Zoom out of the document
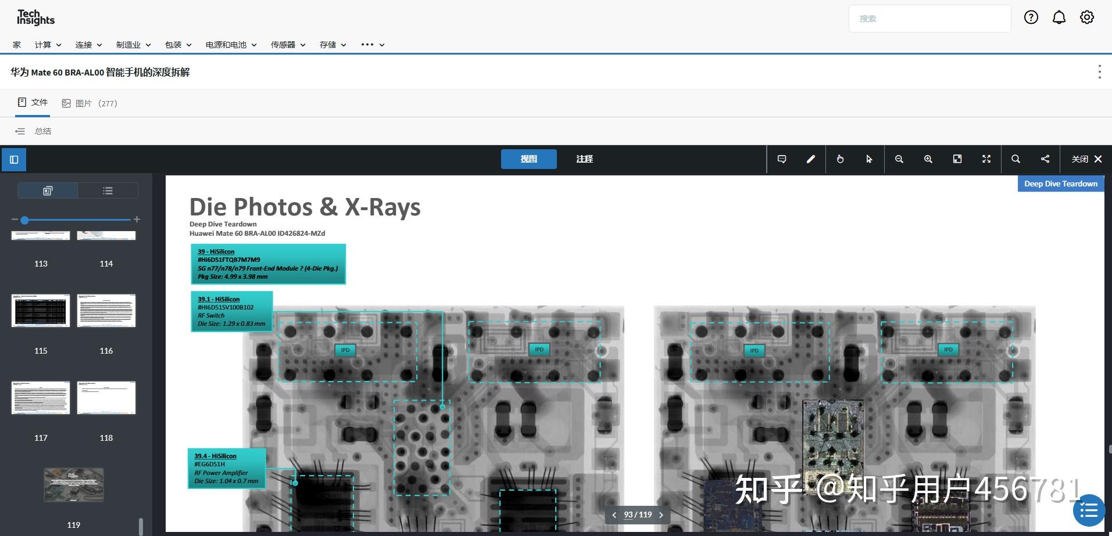 pos(899,159)
